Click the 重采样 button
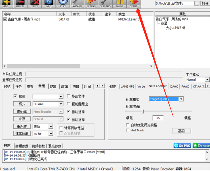This screenshot has height=171, width=210. (22, 126)
